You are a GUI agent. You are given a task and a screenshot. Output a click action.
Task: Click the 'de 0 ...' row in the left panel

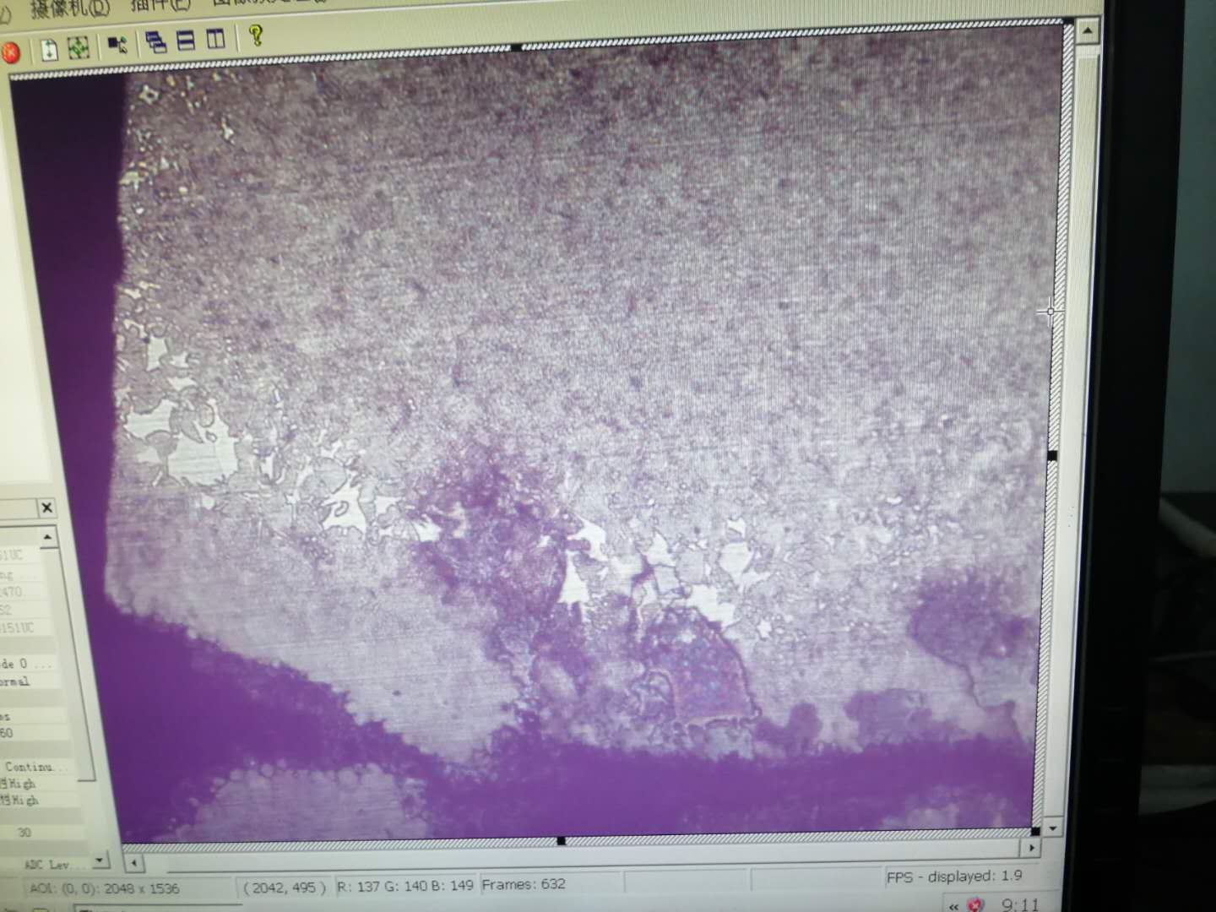pyautogui.click(x=30, y=664)
